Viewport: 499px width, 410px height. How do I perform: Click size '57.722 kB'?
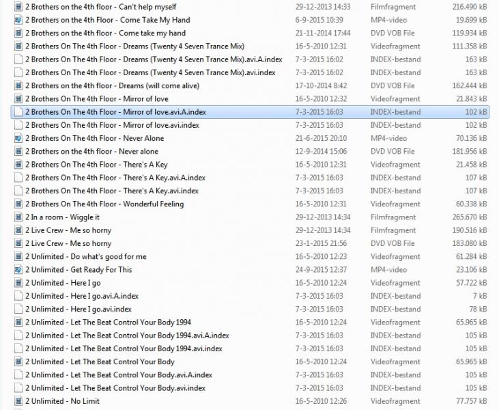[471, 283]
